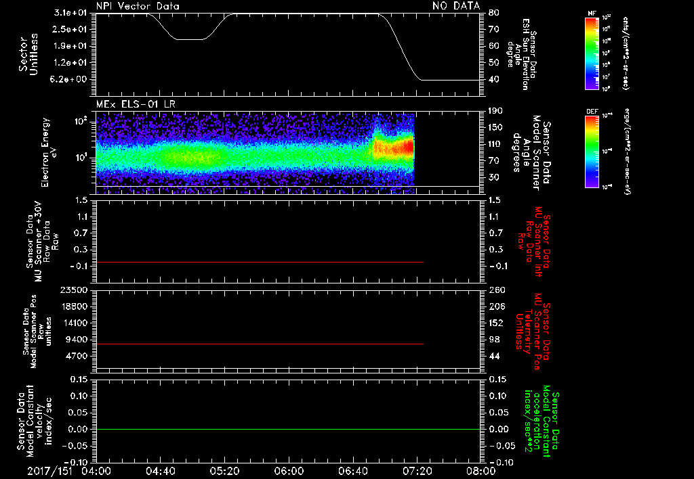Click the 10¹ Electron Energy tick label

[x=80, y=158]
